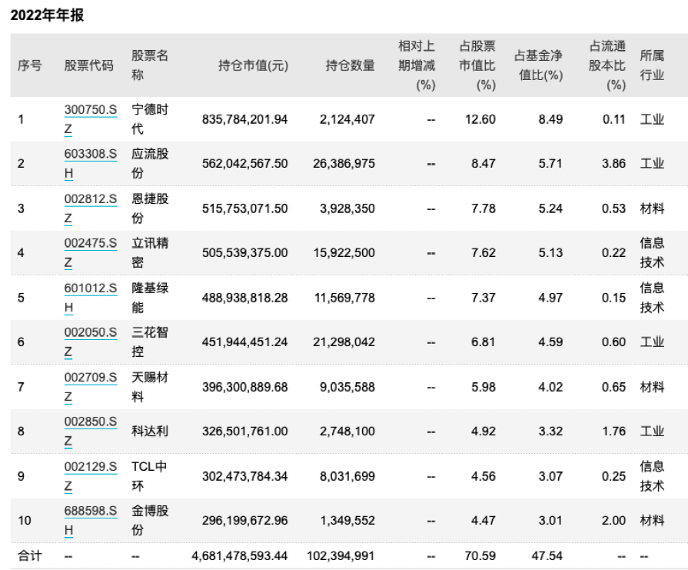Select stock name 三花智控

(x=150, y=342)
